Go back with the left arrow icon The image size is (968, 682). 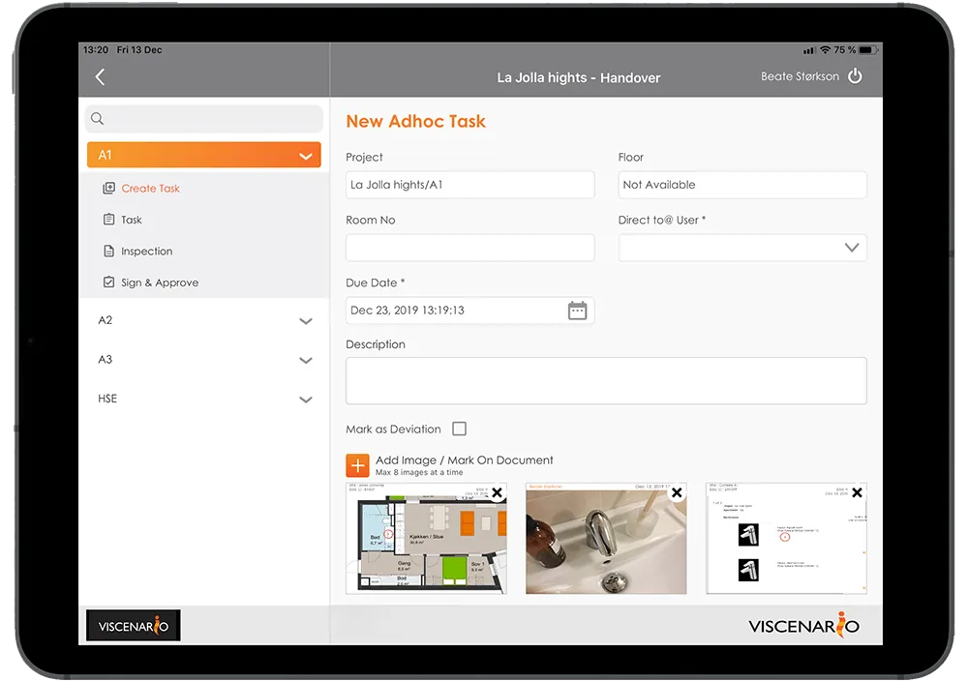click(100, 77)
